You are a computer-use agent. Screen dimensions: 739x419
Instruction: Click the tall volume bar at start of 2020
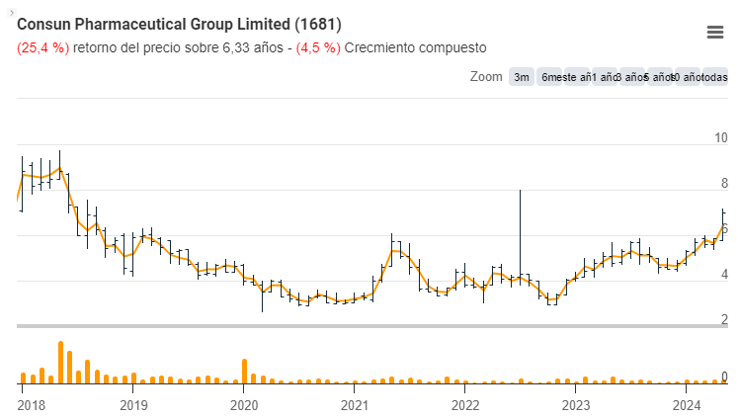[245, 372]
